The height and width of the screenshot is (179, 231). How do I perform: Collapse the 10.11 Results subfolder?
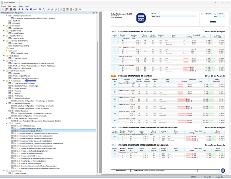(x=7, y=123)
